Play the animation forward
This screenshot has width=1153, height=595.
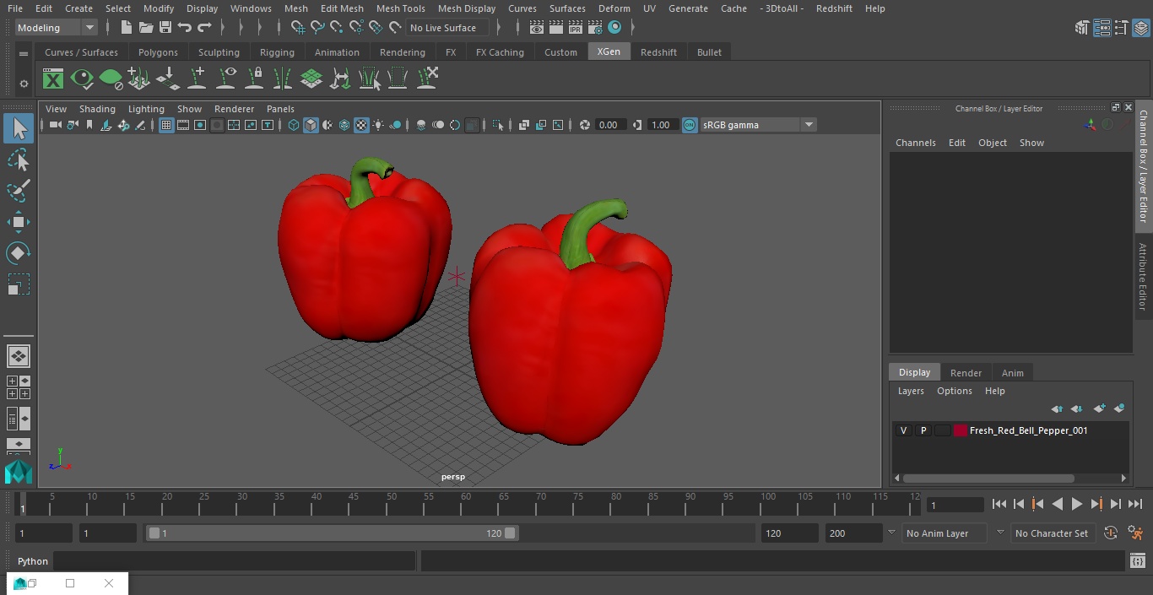[x=1076, y=504]
